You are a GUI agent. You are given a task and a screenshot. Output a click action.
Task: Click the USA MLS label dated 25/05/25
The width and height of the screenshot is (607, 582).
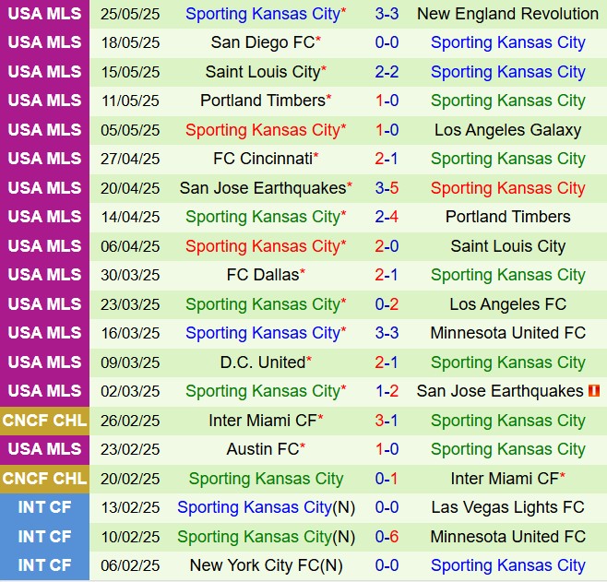coord(44,14)
